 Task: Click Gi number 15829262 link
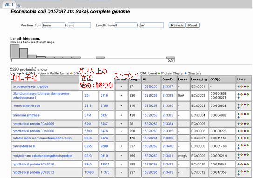pos(150,146)
